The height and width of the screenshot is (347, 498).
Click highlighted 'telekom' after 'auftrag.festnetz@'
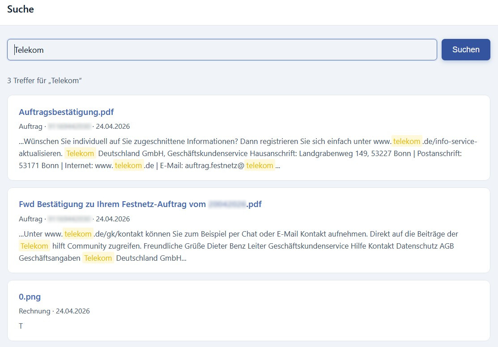[x=260, y=165]
